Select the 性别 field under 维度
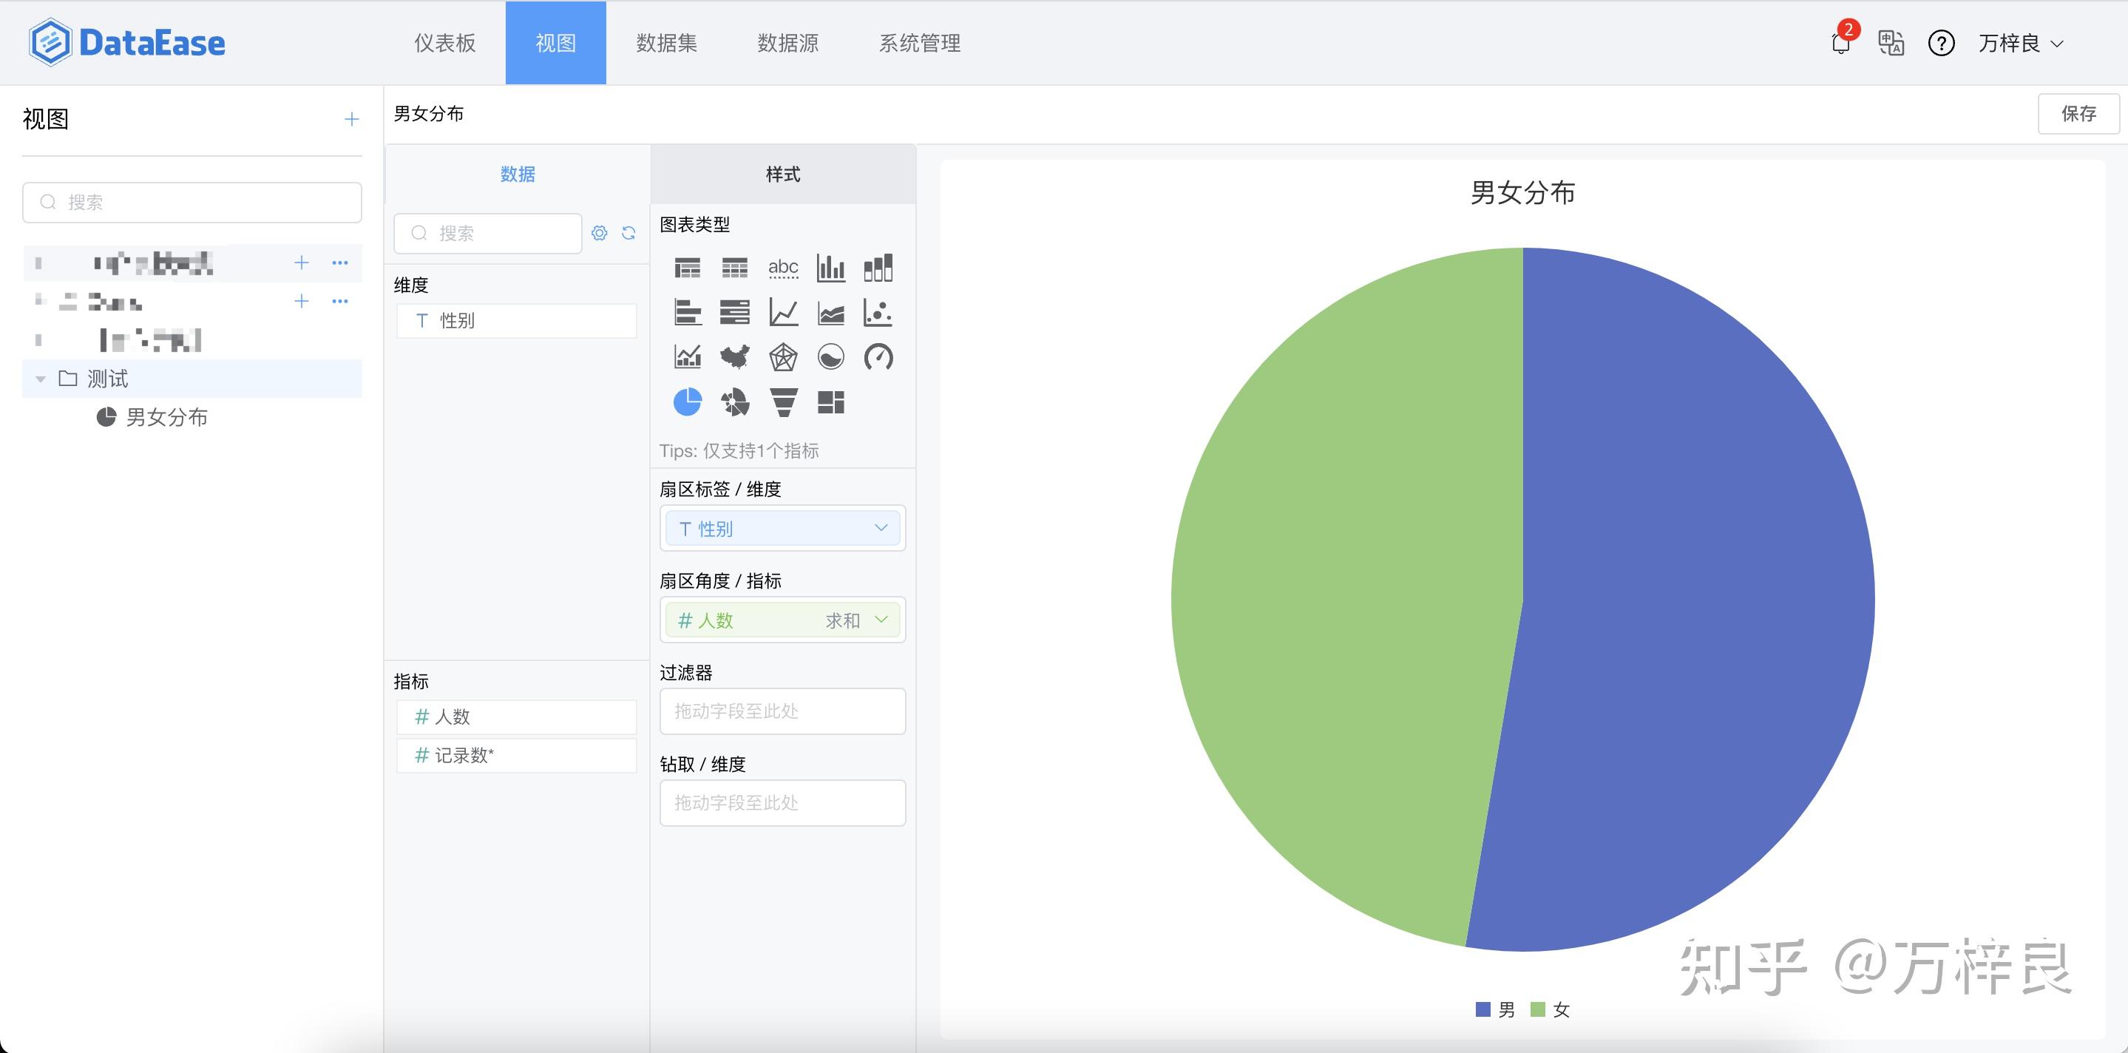 (517, 320)
